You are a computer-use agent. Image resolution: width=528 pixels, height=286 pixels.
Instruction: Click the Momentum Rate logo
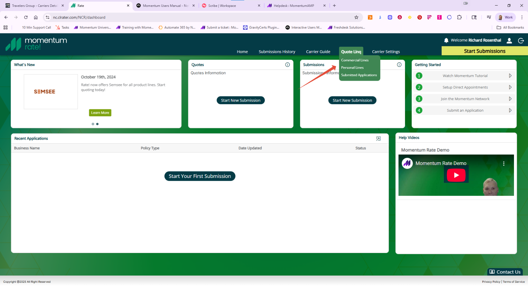pos(36,44)
